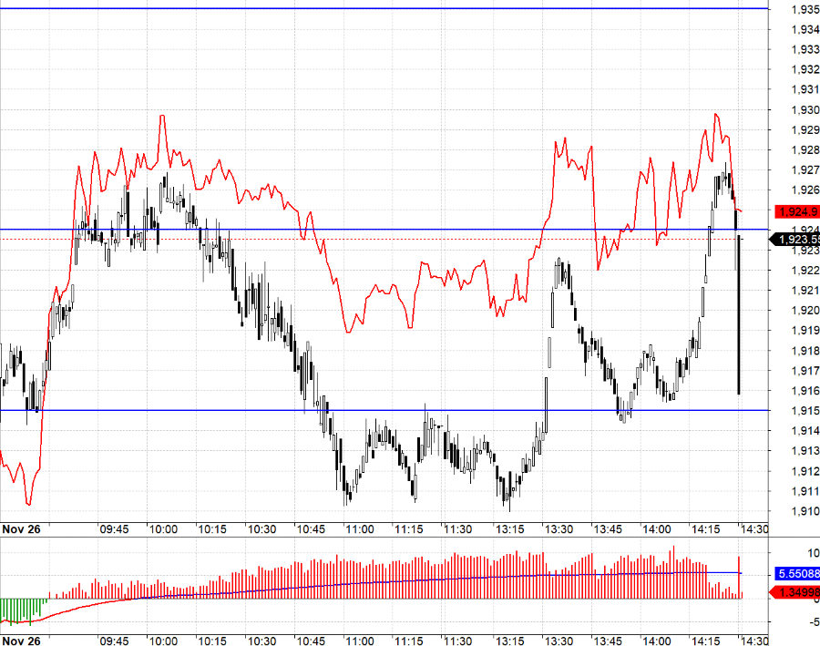Click the green histogram bars in lower panel

tap(23, 608)
